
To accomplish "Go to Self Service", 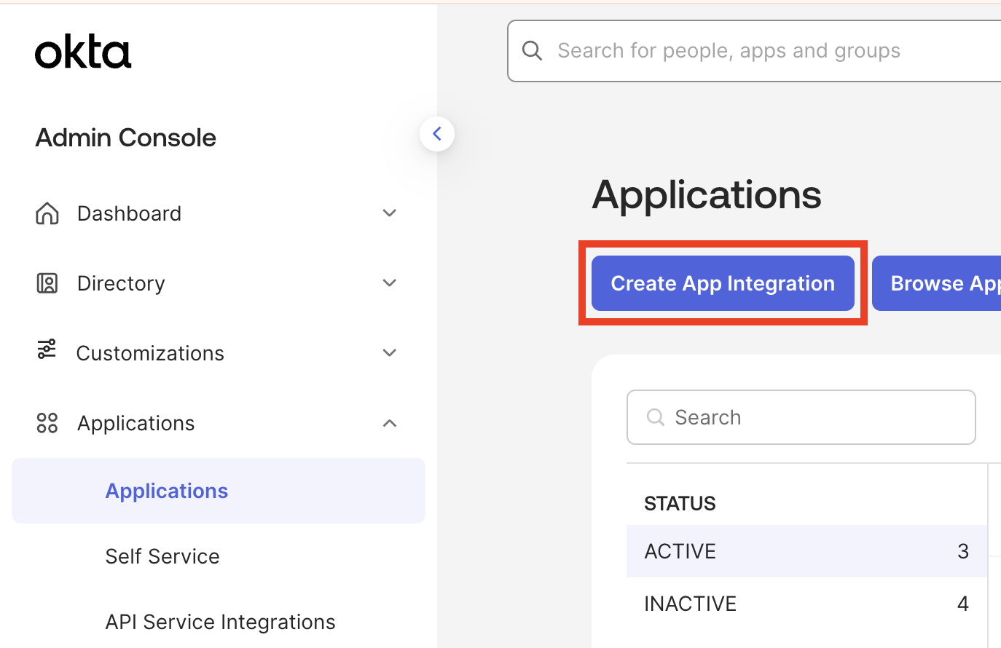I will [162, 556].
